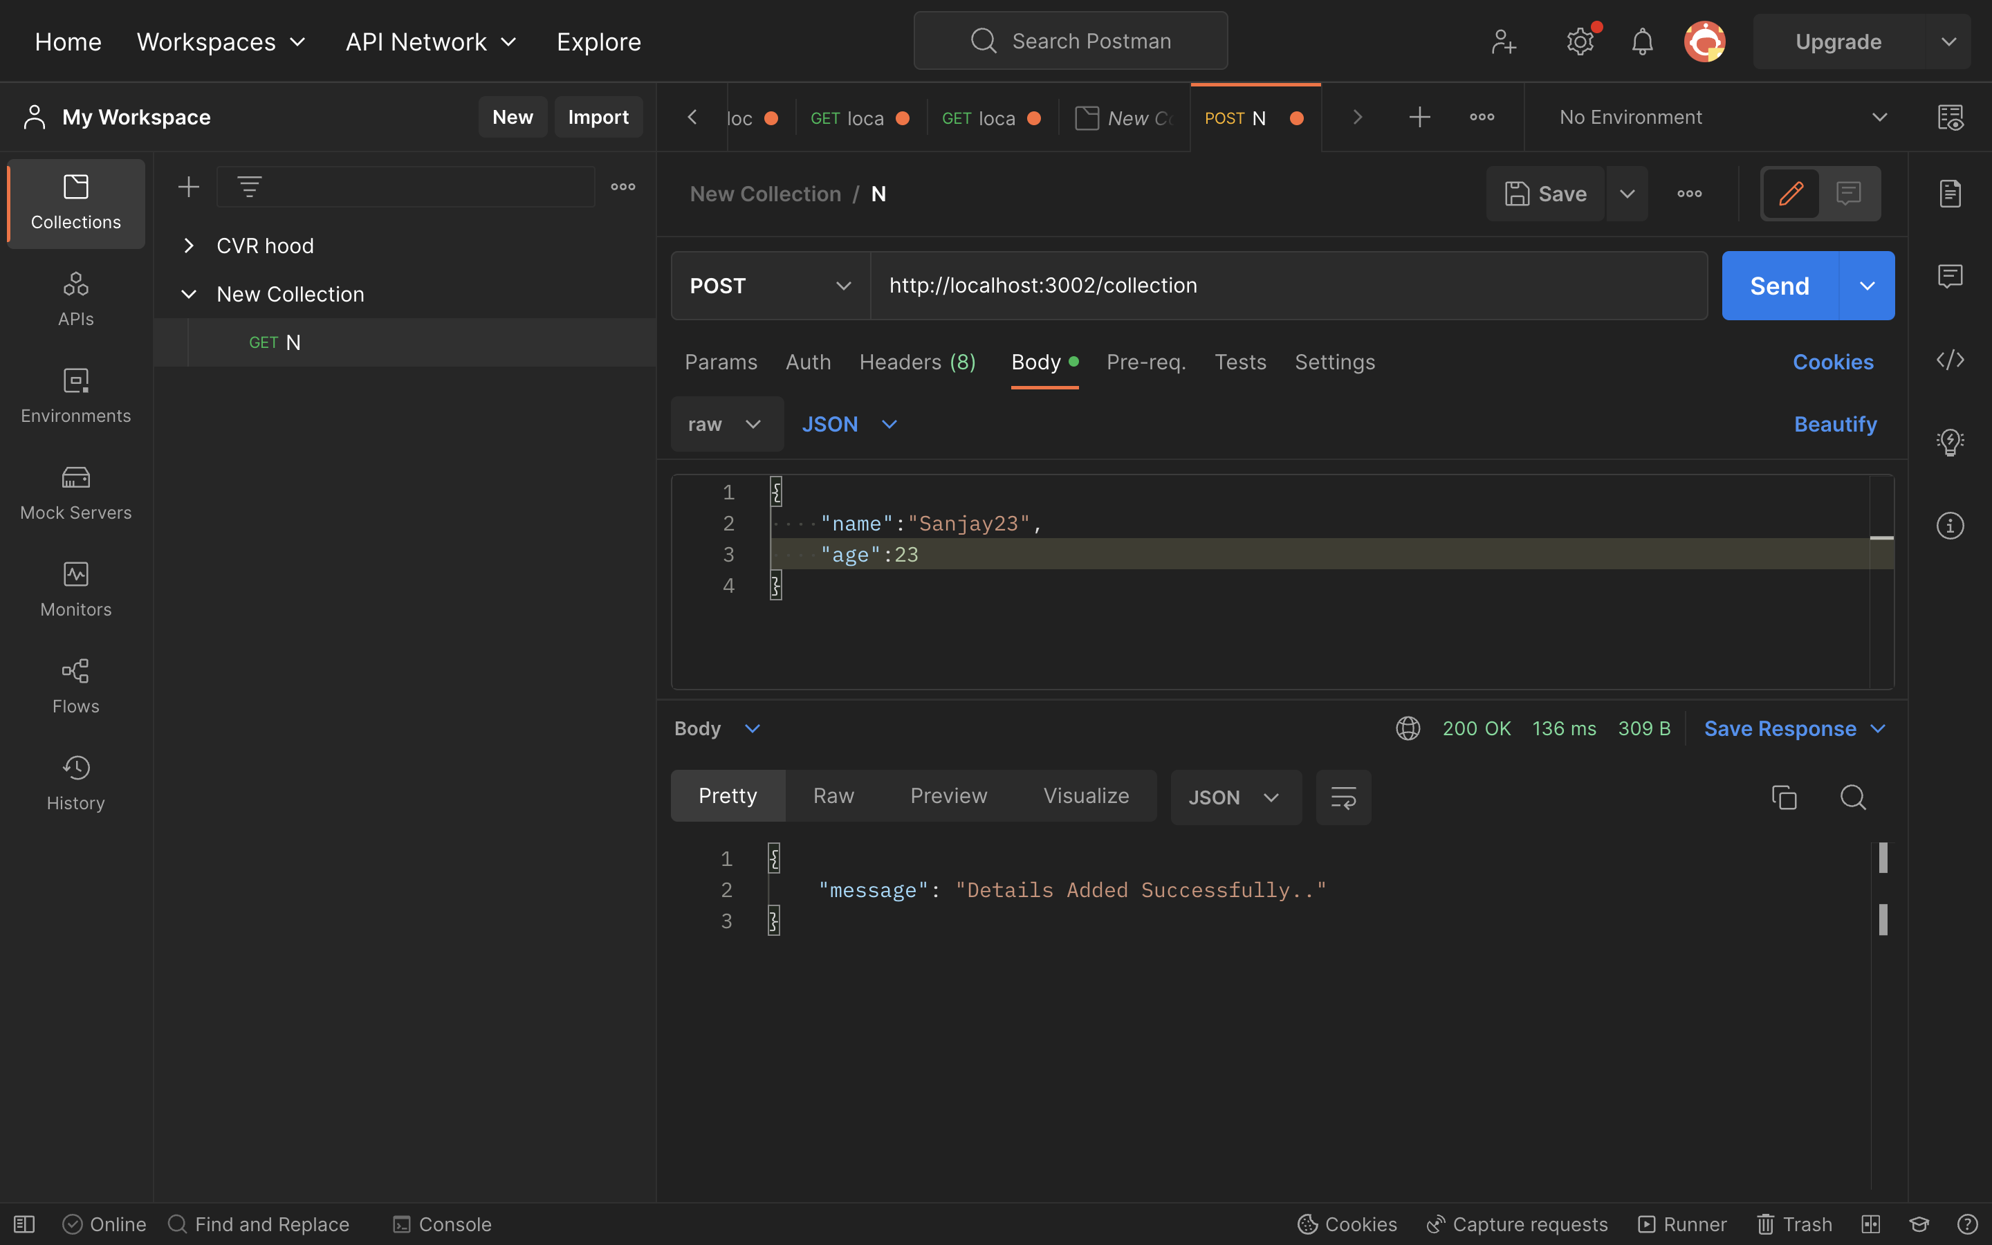The height and width of the screenshot is (1245, 1992).
Task: View the request History panel
Action: point(75,782)
